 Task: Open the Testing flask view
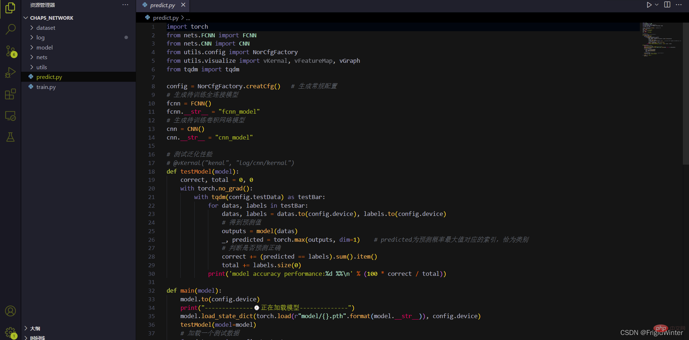(x=10, y=137)
